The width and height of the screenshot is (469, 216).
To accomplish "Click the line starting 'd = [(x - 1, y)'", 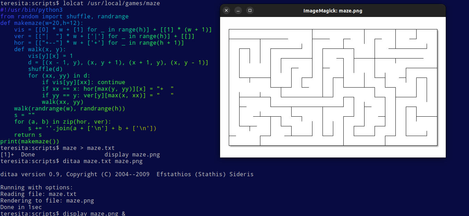I will (118, 63).
